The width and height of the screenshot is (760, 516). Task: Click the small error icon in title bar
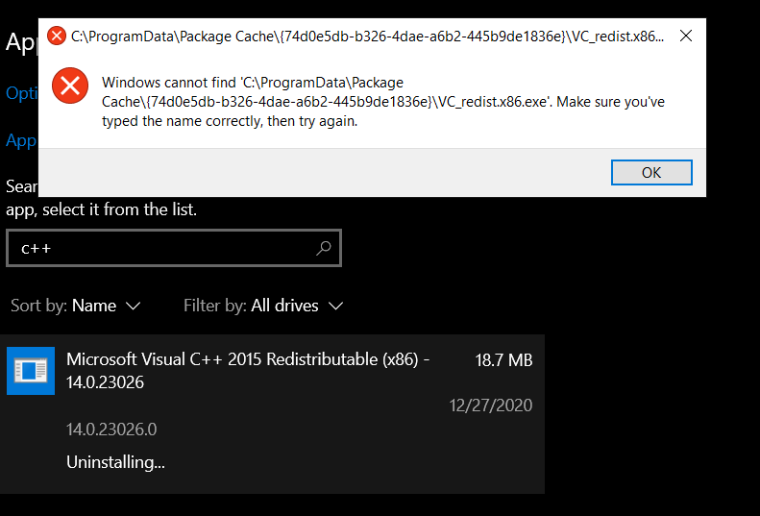57,37
